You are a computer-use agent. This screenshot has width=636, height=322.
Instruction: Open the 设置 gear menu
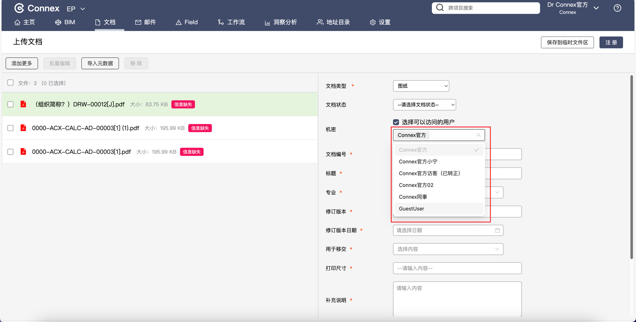(x=380, y=22)
